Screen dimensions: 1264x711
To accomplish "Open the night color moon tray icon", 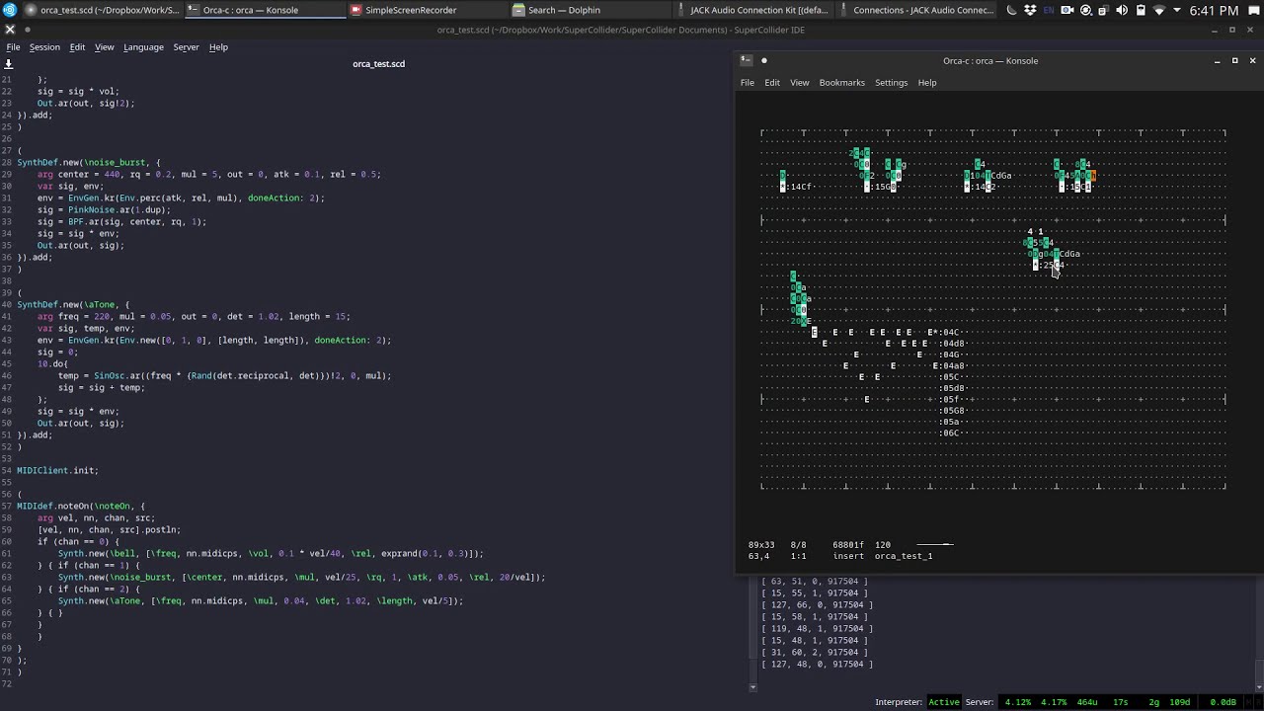I will point(1012,10).
